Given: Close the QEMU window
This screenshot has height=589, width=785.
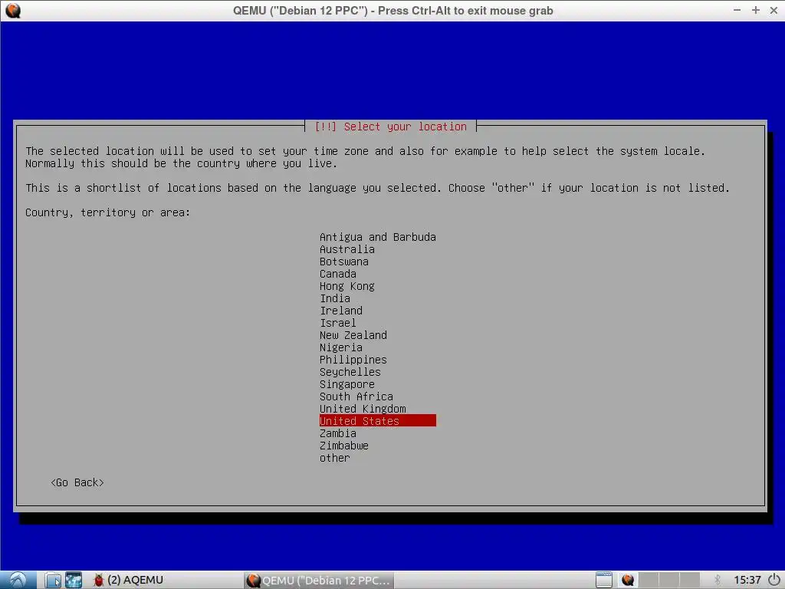Looking at the screenshot, I should (x=774, y=10).
